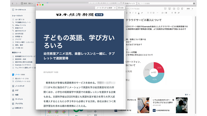This screenshot has height=116, width=207.
Task: Open the 資料、素材 shortcut
Action: click(17, 45)
